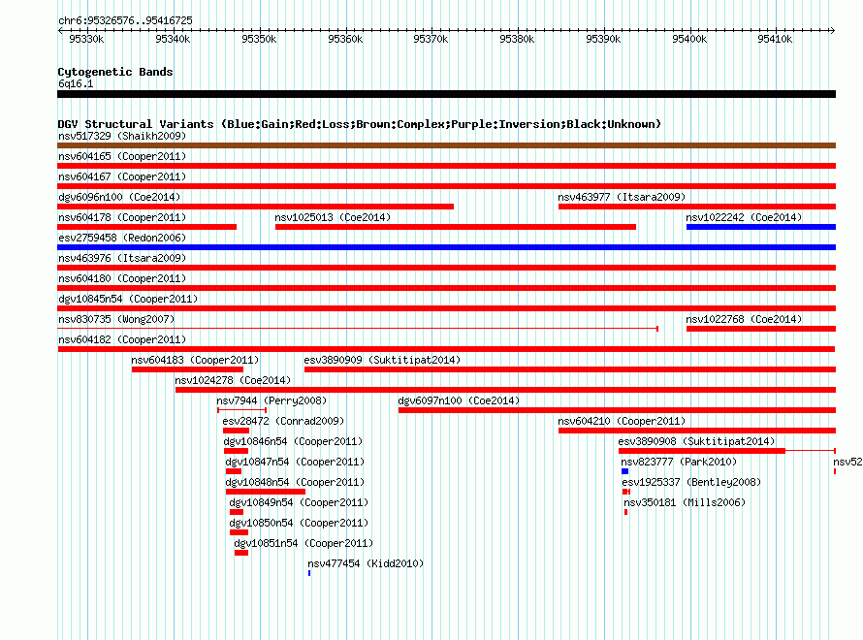
Task: Click nsv463977 (Itsara2009) label
Action: pos(622,197)
